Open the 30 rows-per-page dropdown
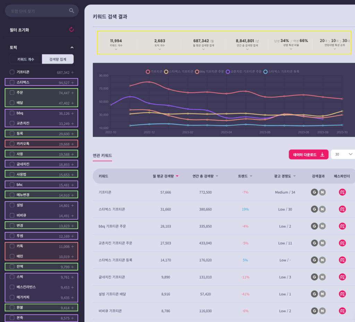Viewport: 355px width, 322px height. (343, 154)
